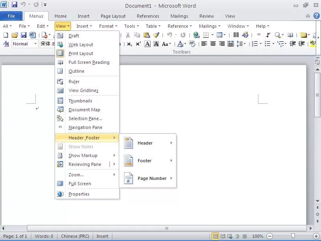Click the Zoom In plus button
The width and height of the screenshot is (321, 241).
tap(316, 236)
